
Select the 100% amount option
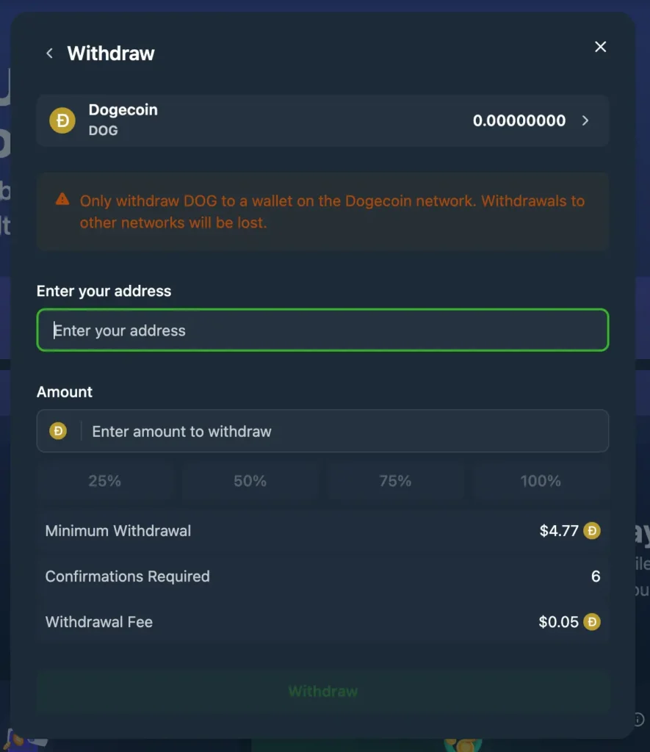541,480
